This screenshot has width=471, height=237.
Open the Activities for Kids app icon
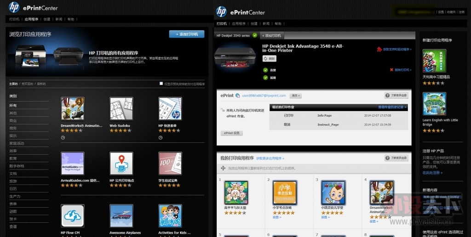click(170, 216)
